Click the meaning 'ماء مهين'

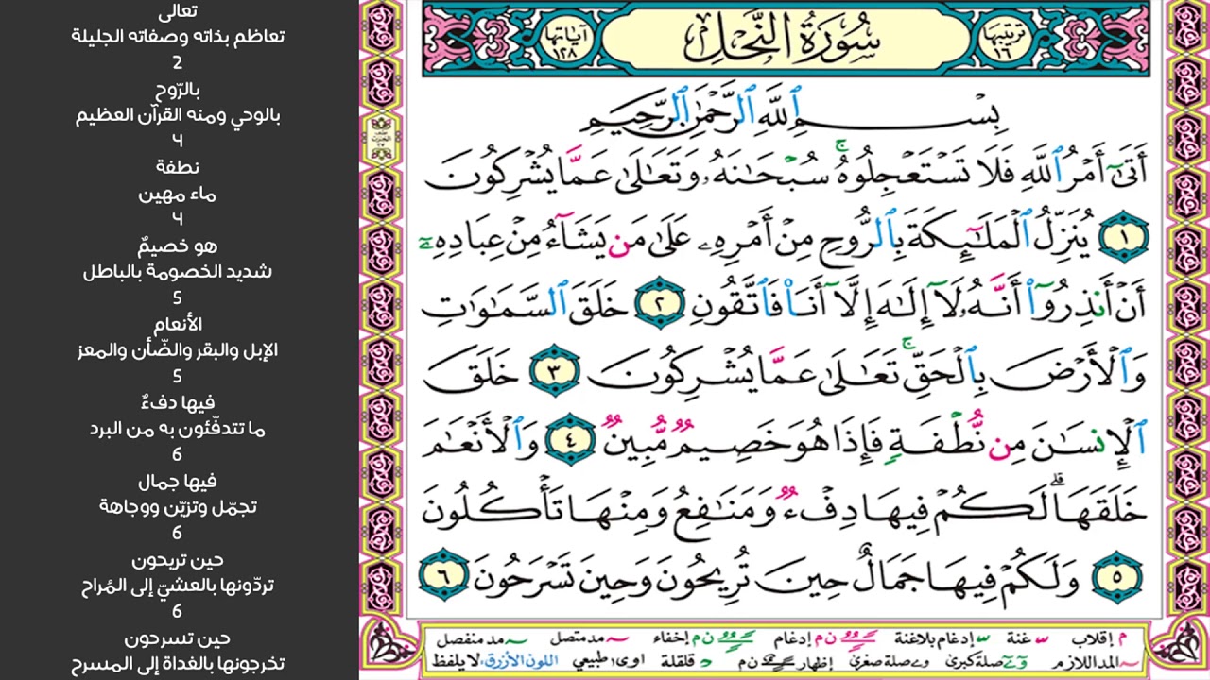[178, 195]
